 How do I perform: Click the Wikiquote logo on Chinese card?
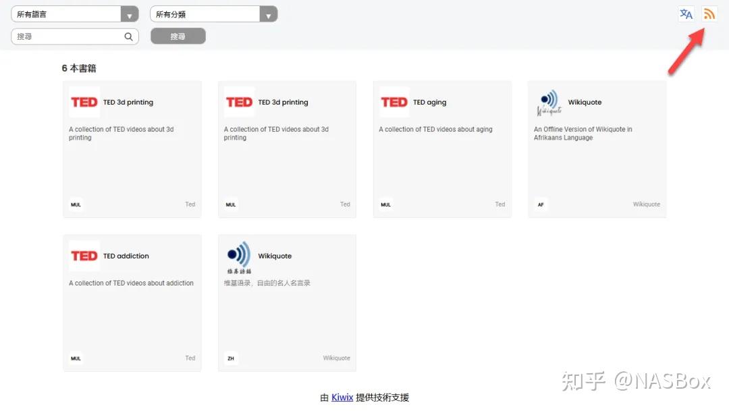[239, 256]
